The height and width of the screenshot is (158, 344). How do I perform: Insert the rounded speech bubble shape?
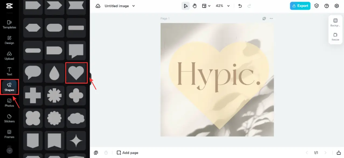point(33,73)
